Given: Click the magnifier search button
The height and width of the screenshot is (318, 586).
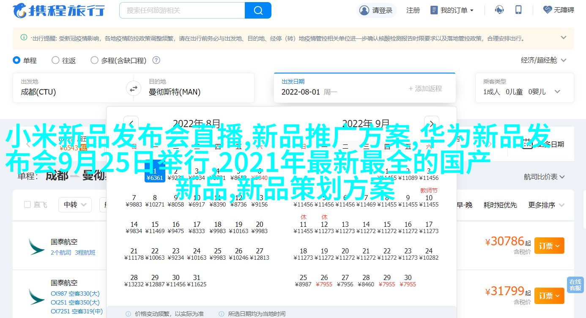Looking at the screenshot, I should pyautogui.click(x=258, y=10).
